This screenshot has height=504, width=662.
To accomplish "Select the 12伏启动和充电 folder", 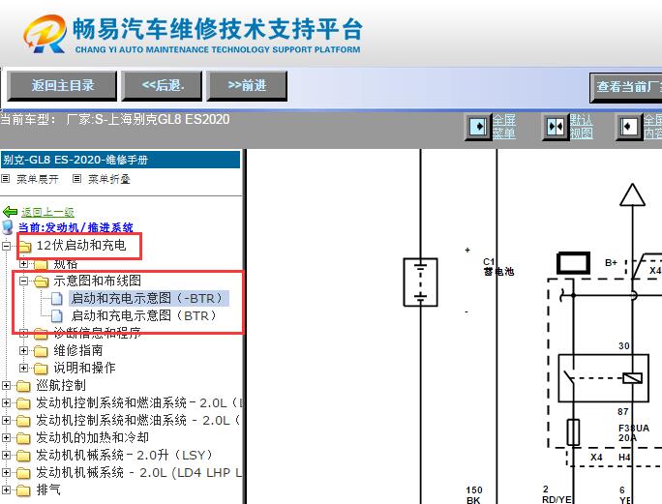I will [81, 246].
